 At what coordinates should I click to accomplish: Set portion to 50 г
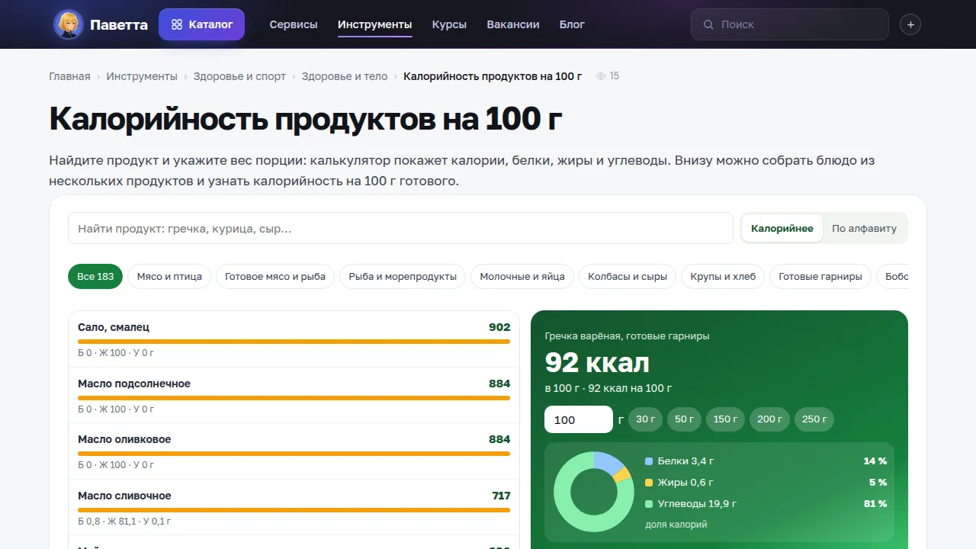pos(685,419)
